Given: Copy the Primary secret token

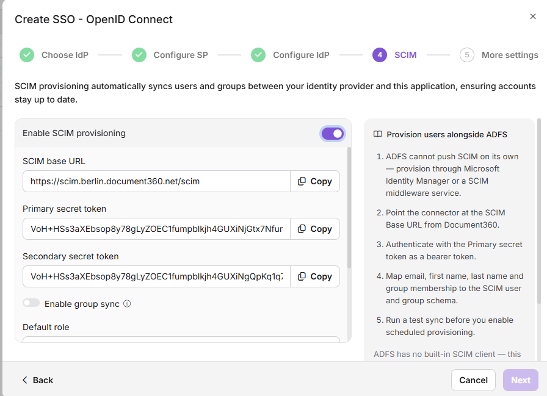Looking at the screenshot, I should coord(315,229).
